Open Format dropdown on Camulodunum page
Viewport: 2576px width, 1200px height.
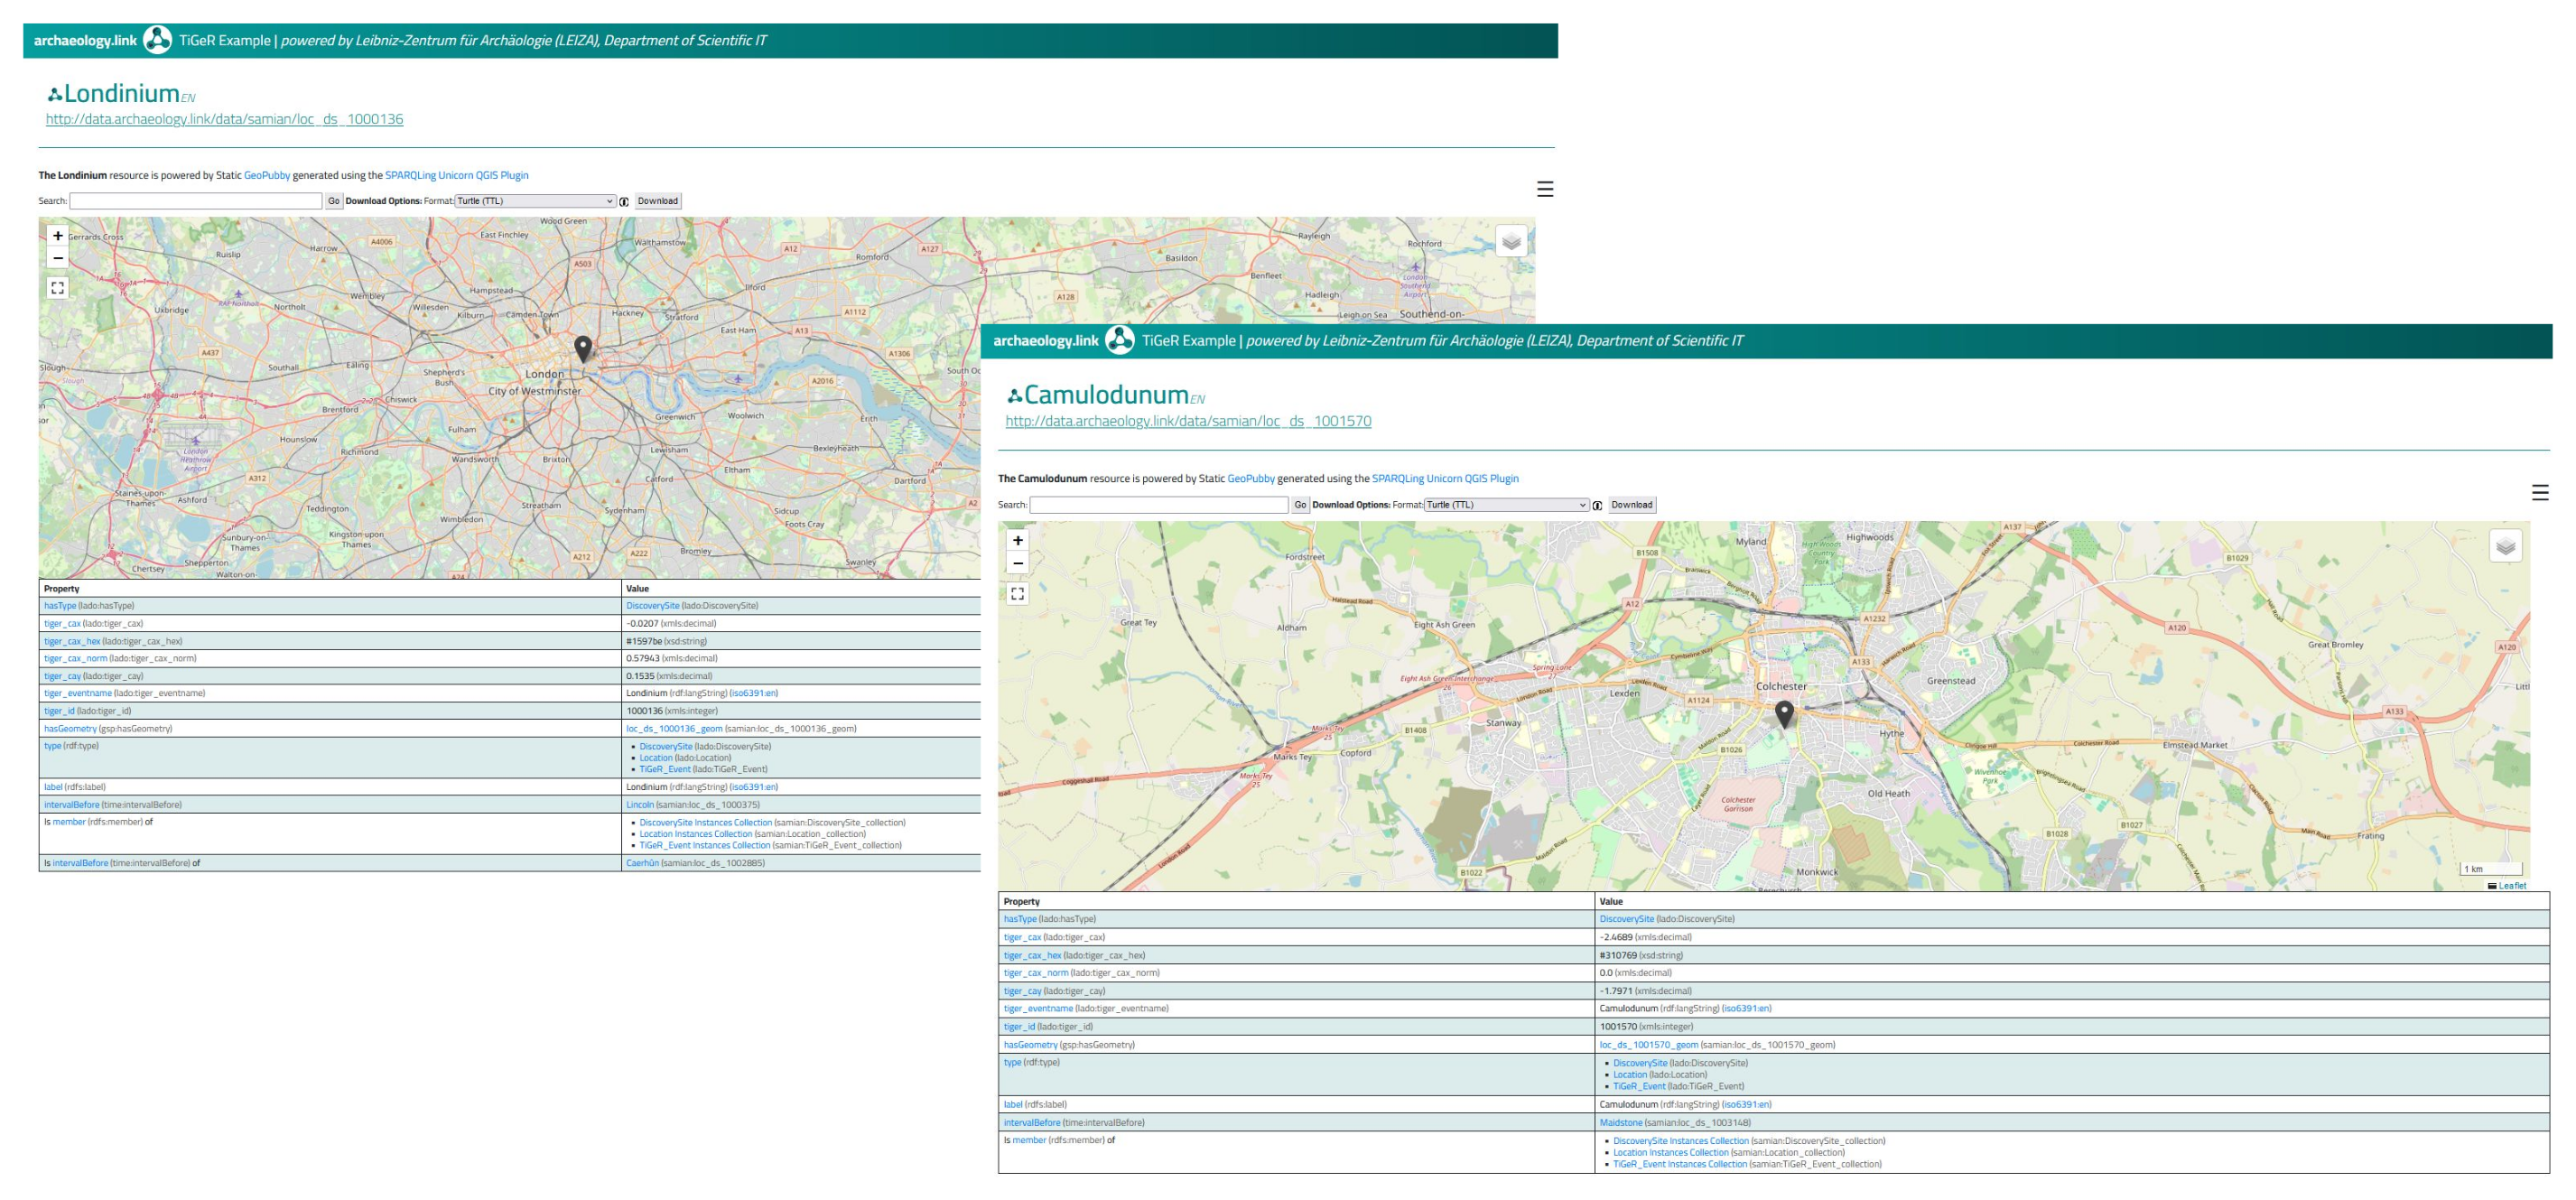click(1507, 505)
